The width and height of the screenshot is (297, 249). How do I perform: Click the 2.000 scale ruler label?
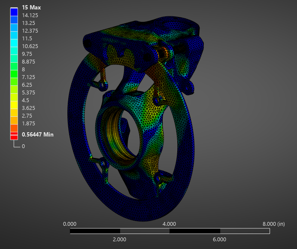pyautogui.click(x=119, y=240)
